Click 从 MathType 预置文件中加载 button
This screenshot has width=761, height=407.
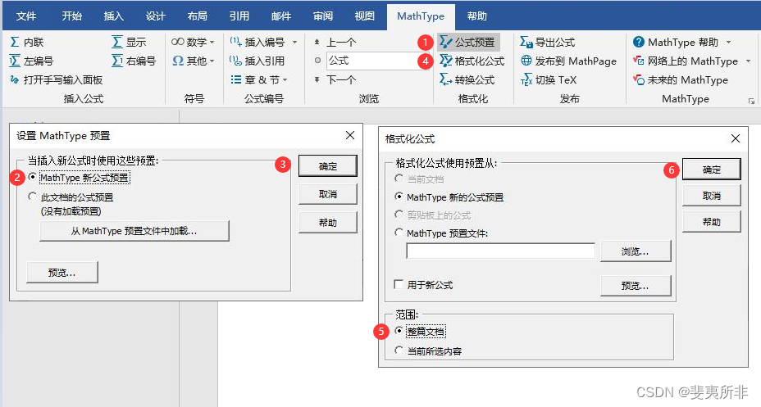coord(134,231)
